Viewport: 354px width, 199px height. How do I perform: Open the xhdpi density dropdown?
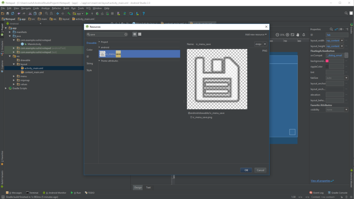point(261,44)
